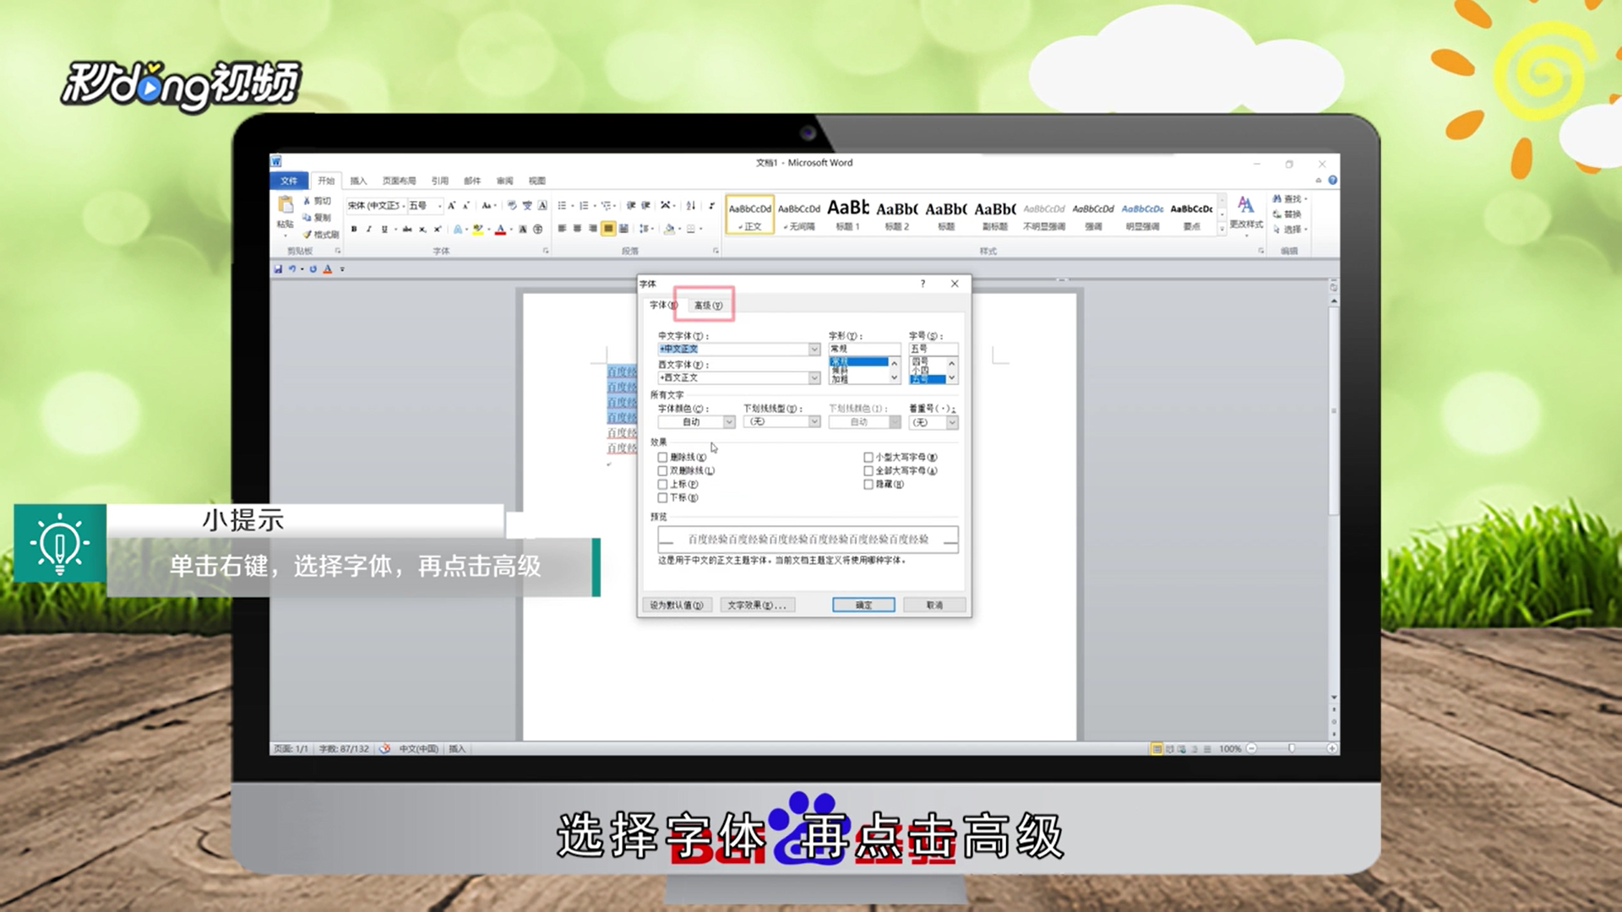Open the emphasis mark (着重号) dropdown
Image resolution: width=1622 pixels, height=912 pixels.
click(952, 422)
